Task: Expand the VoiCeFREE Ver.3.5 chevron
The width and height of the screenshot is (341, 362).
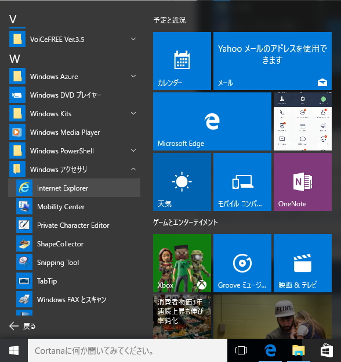Action: [133, 39]
